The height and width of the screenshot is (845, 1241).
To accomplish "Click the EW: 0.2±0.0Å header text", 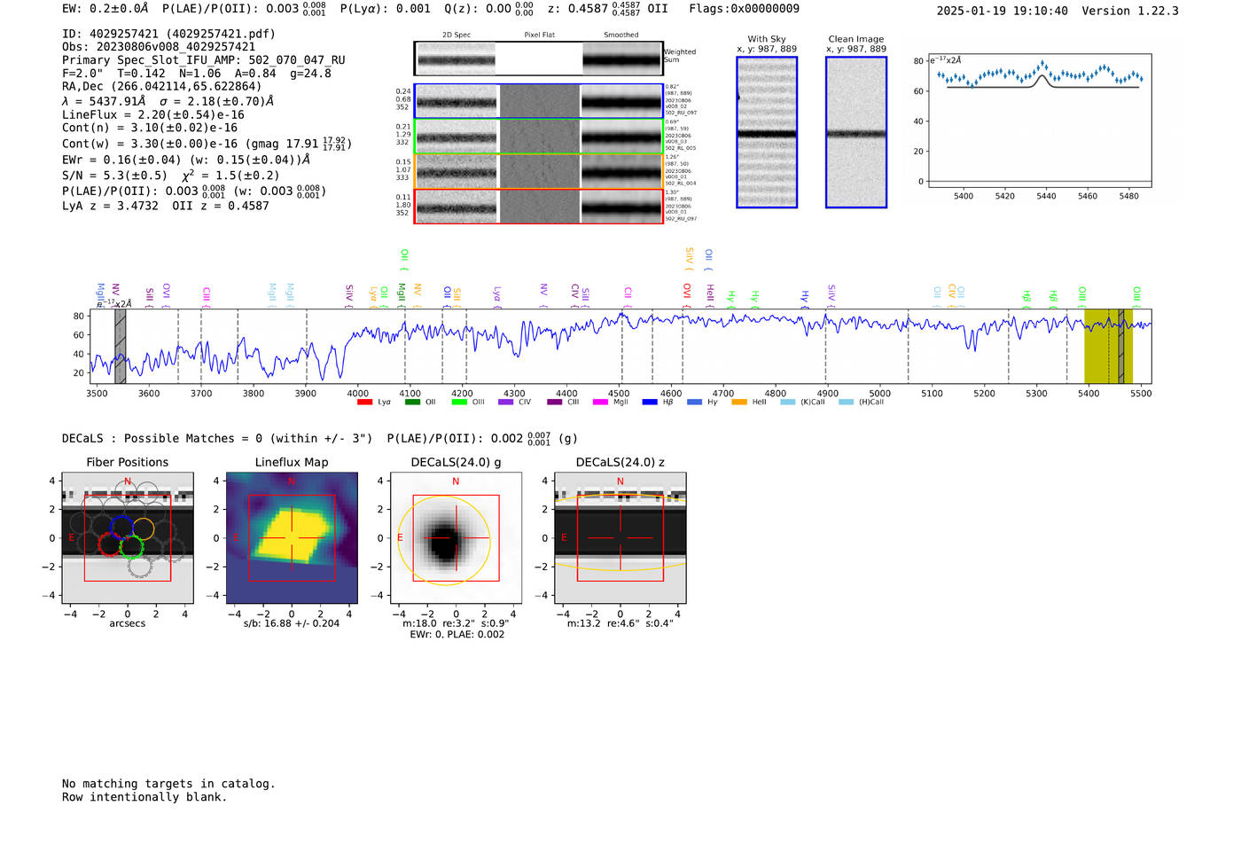I will (105, 8).
